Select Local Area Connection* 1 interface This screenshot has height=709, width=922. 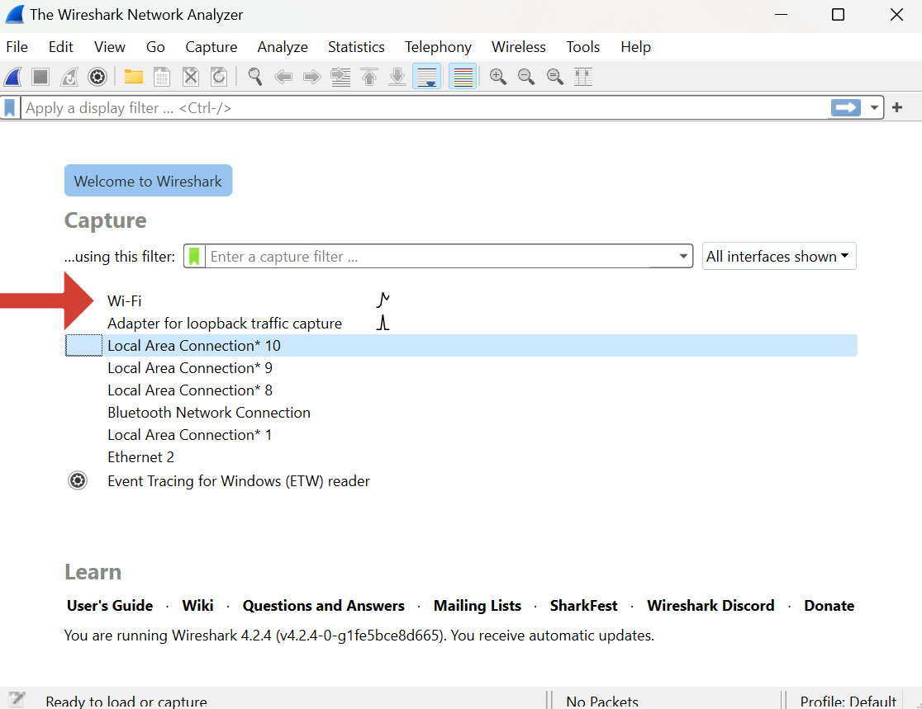(461, 435)
